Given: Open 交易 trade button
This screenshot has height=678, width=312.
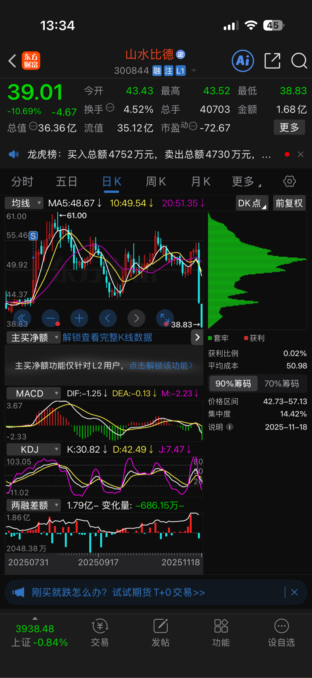Looking at the screenshot, I should point(100,633).
